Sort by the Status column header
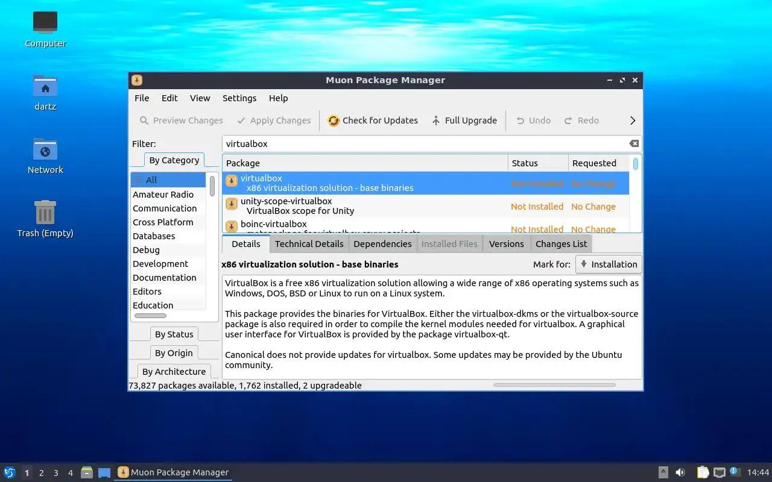772x482 pixels. 538,163
